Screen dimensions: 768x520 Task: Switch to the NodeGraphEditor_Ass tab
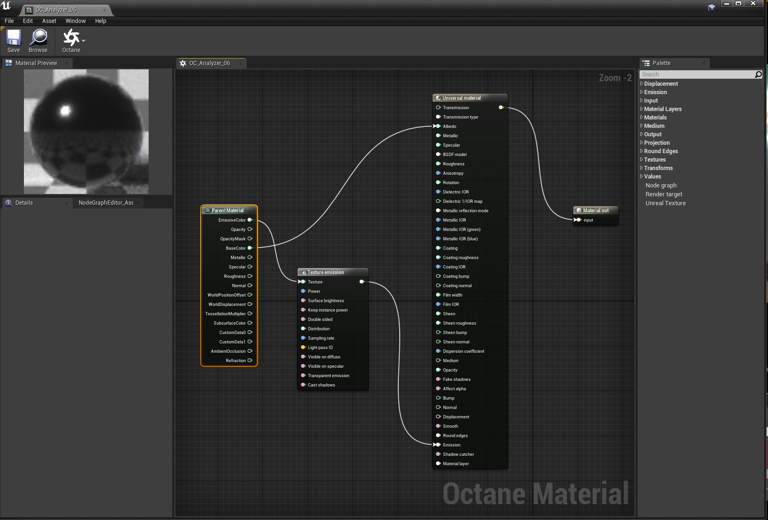pyautogui.click(x=106, y=203)
